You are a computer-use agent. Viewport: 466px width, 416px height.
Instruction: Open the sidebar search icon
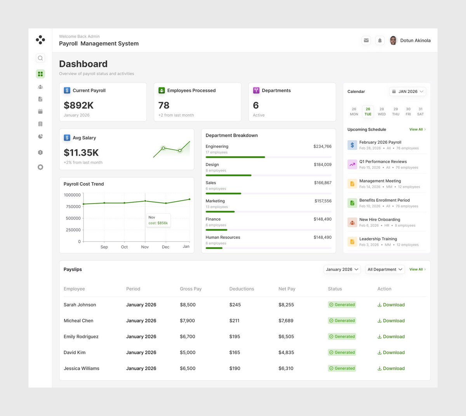[40, 58]
